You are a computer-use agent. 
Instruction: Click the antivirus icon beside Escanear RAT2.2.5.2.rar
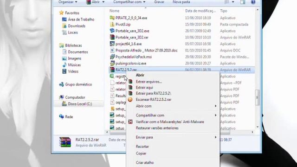130,99
